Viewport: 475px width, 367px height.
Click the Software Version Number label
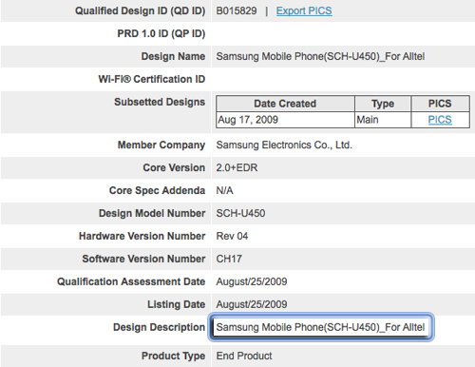tap(143, 259)
